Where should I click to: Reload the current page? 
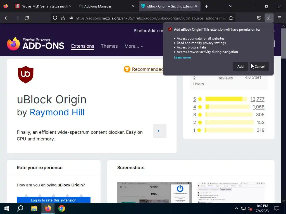(27, 18)
